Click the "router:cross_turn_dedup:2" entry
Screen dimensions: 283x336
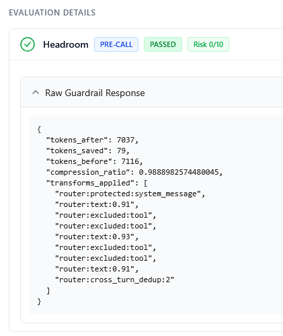point(114,280)
